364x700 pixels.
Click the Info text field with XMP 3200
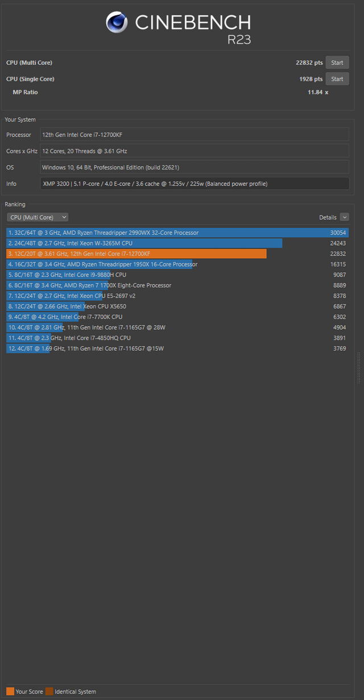[x=195, y=184]
